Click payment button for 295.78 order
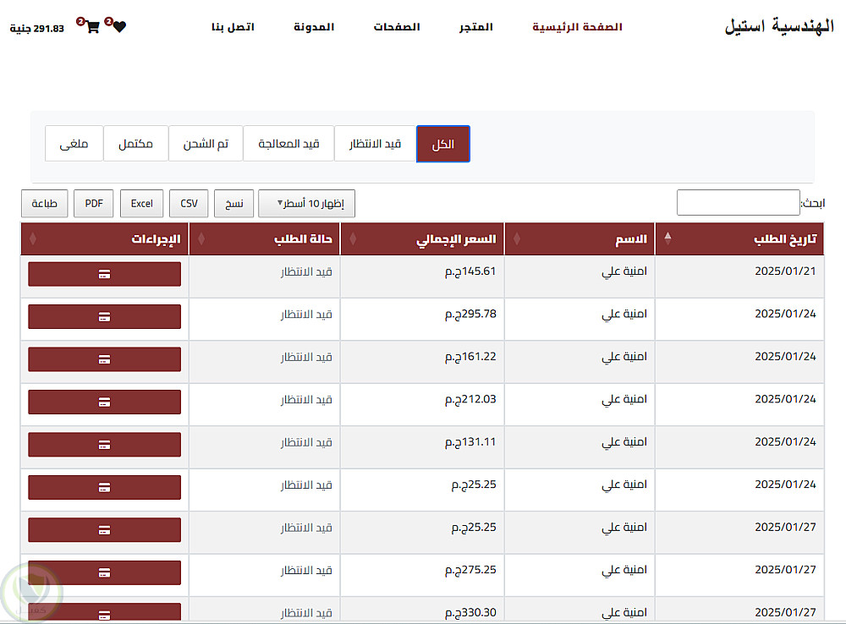Viewport: 846px width, 624px height. (x=105, y=316)
